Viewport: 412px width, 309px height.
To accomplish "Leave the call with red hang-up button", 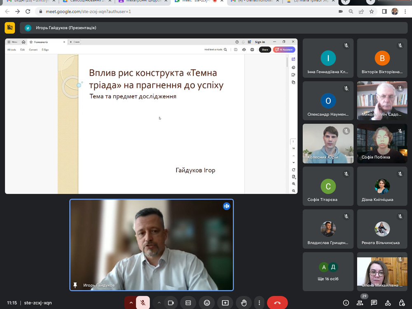I will click(x=277, y=303).
